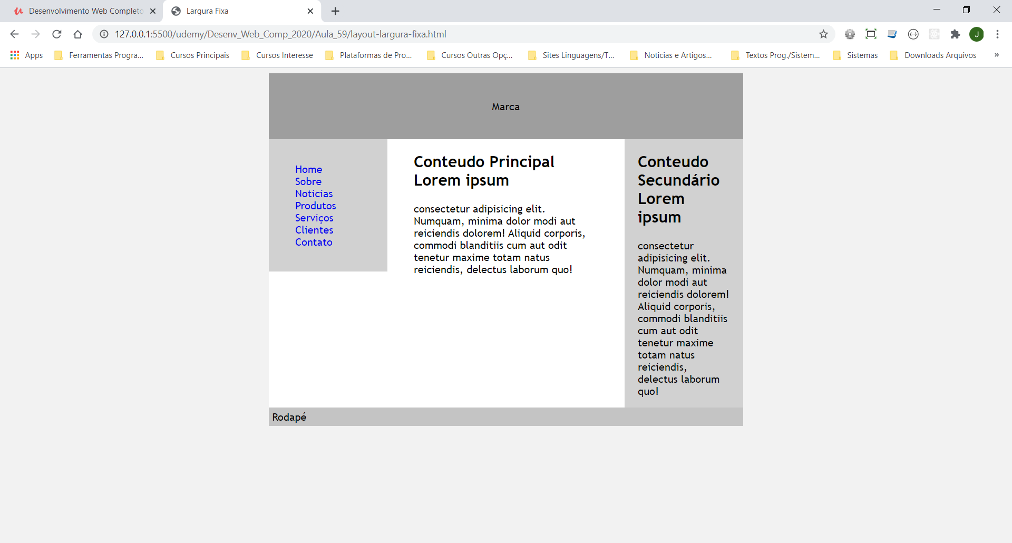Open Textos Prog./Sistem... bookmark folder
1012x543 pixels.
pos(776,55)
